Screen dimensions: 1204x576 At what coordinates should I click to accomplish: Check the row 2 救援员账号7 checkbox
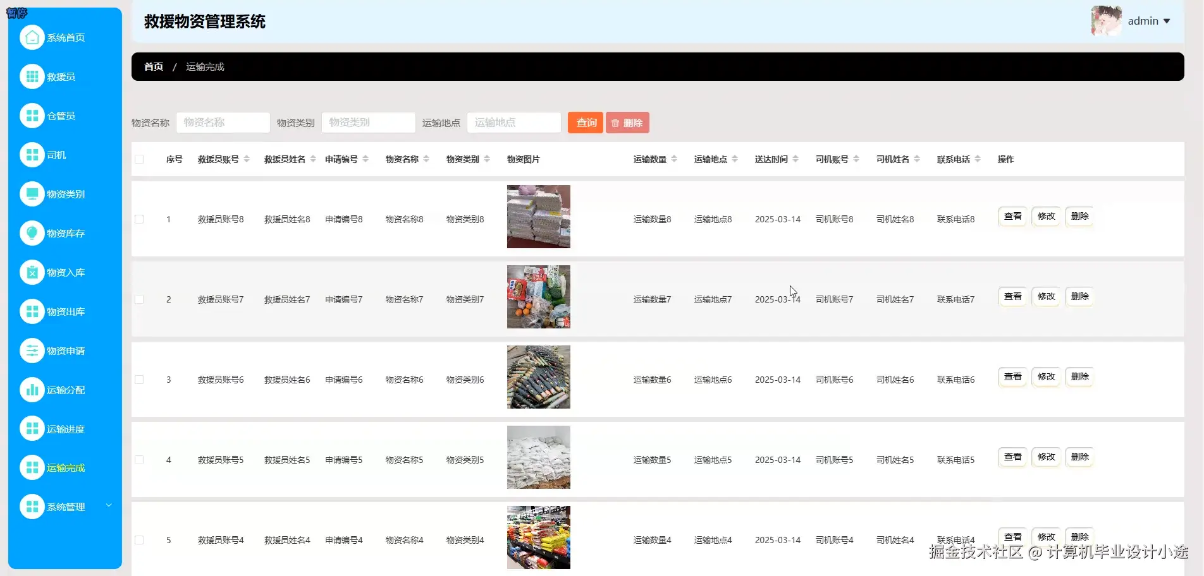tap(139, 299)
